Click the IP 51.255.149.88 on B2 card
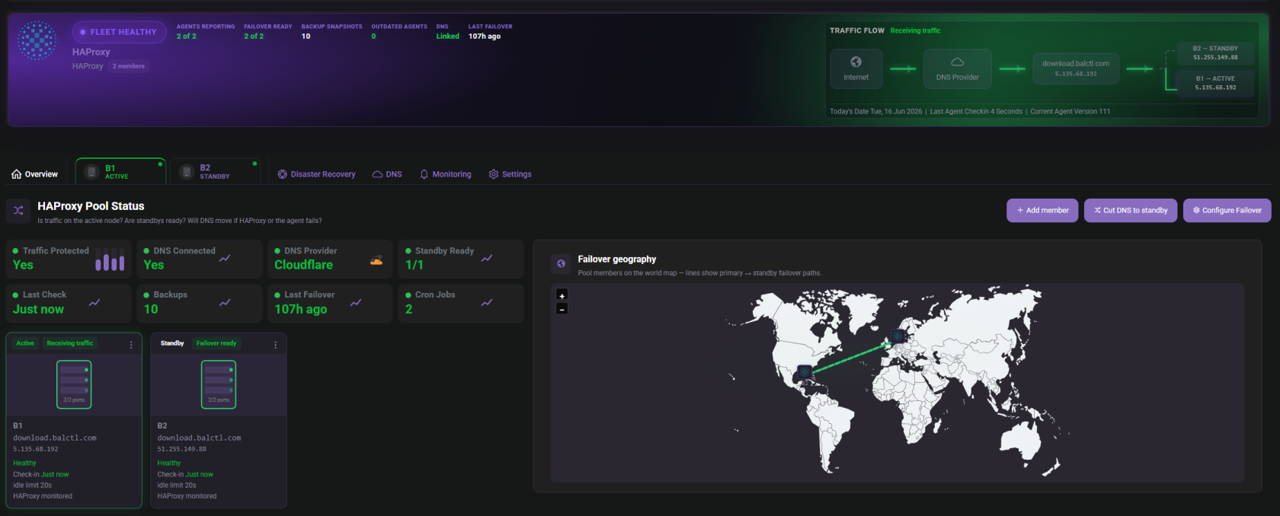Screen dimensions: 1280x516 coord(182,449)
